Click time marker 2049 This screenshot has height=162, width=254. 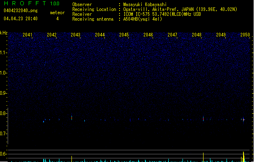click(221, 35)
